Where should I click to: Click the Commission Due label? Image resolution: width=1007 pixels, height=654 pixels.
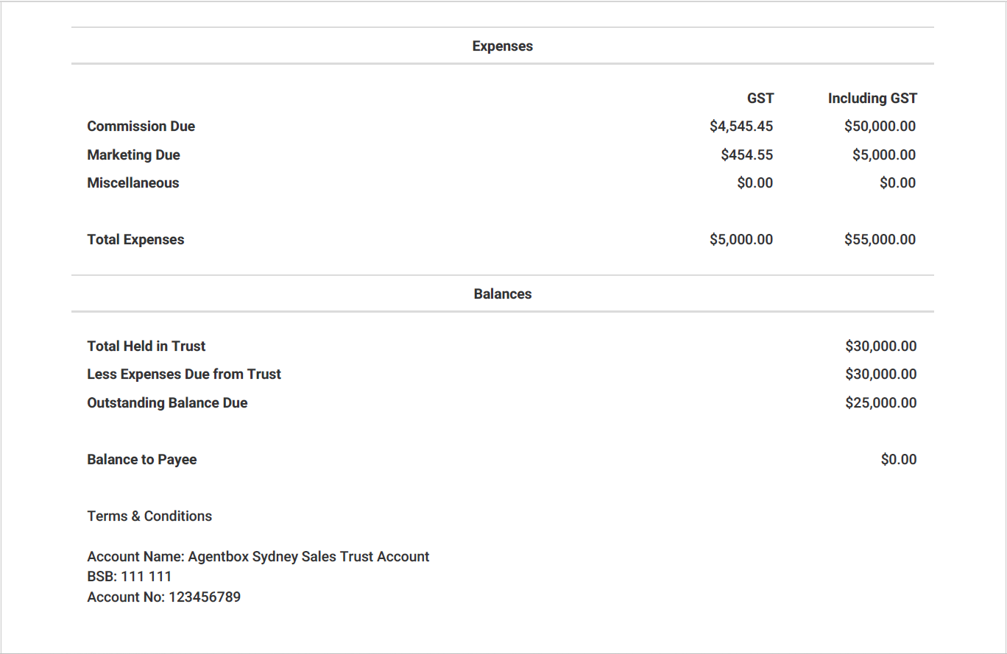click(x=141, y=127)
